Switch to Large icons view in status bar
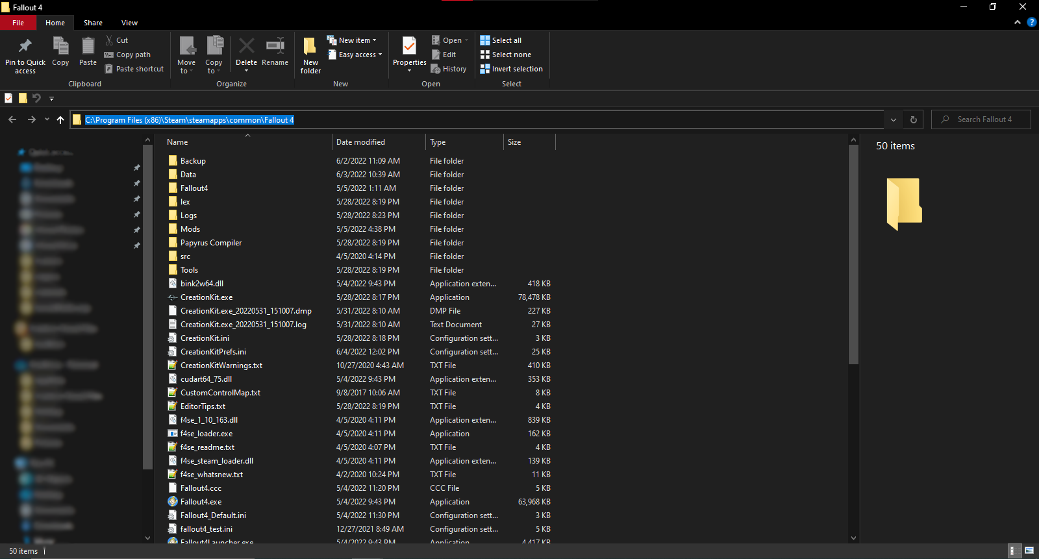Screen dimensions: 1039x559 coord(1029,551)
